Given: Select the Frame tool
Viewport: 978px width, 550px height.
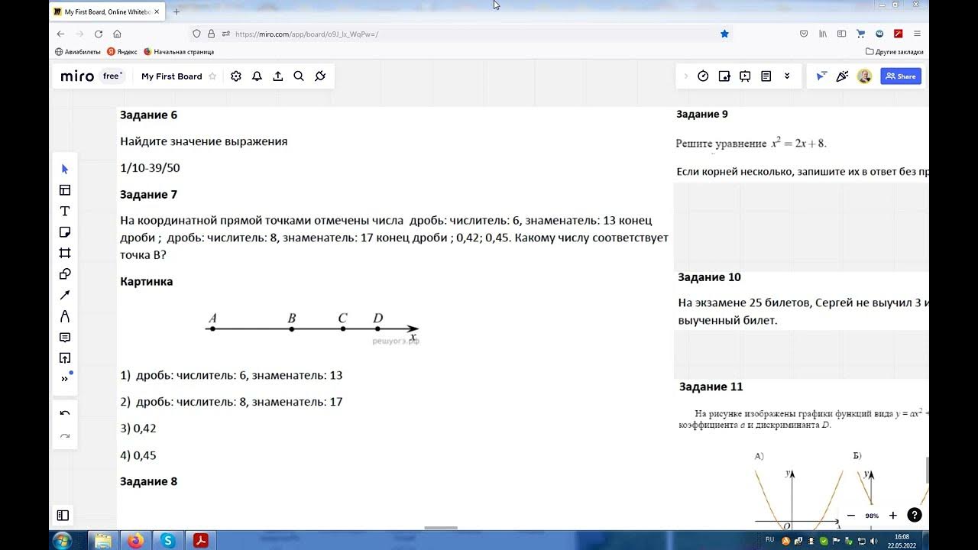Looking at the screenshot, I should pyautogui.click(x=65, y=253).
